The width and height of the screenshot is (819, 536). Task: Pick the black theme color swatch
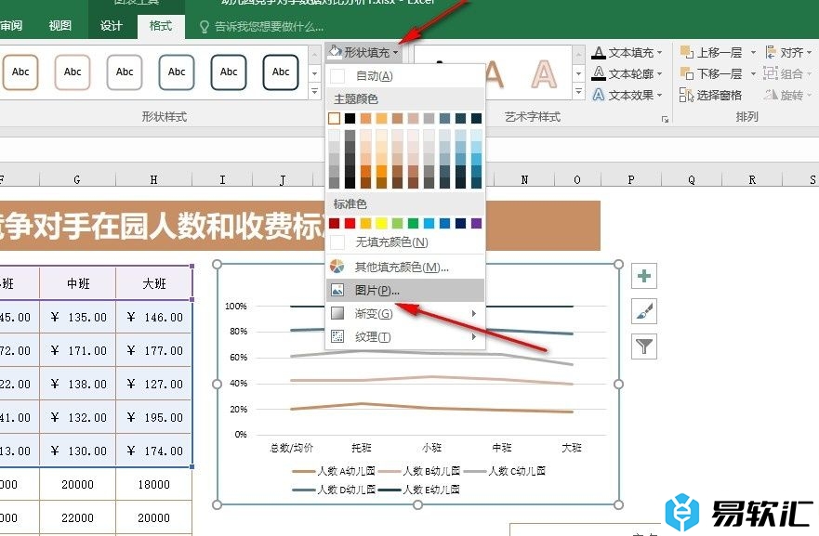click(x=350, y=119)
